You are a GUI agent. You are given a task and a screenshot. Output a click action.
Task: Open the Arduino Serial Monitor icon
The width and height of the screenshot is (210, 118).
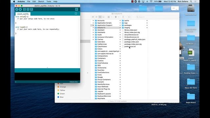(76, 10)
